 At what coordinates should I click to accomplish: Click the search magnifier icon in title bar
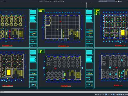click(116, 1)
